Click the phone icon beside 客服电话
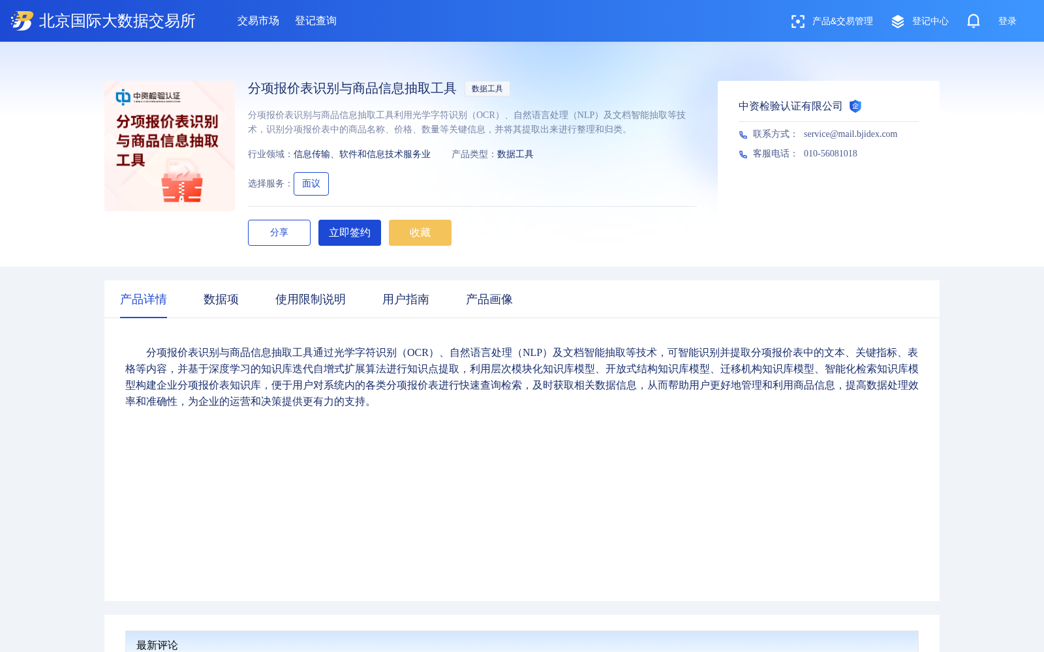This screenshot has height=652, width=1044. coord(743,155)
